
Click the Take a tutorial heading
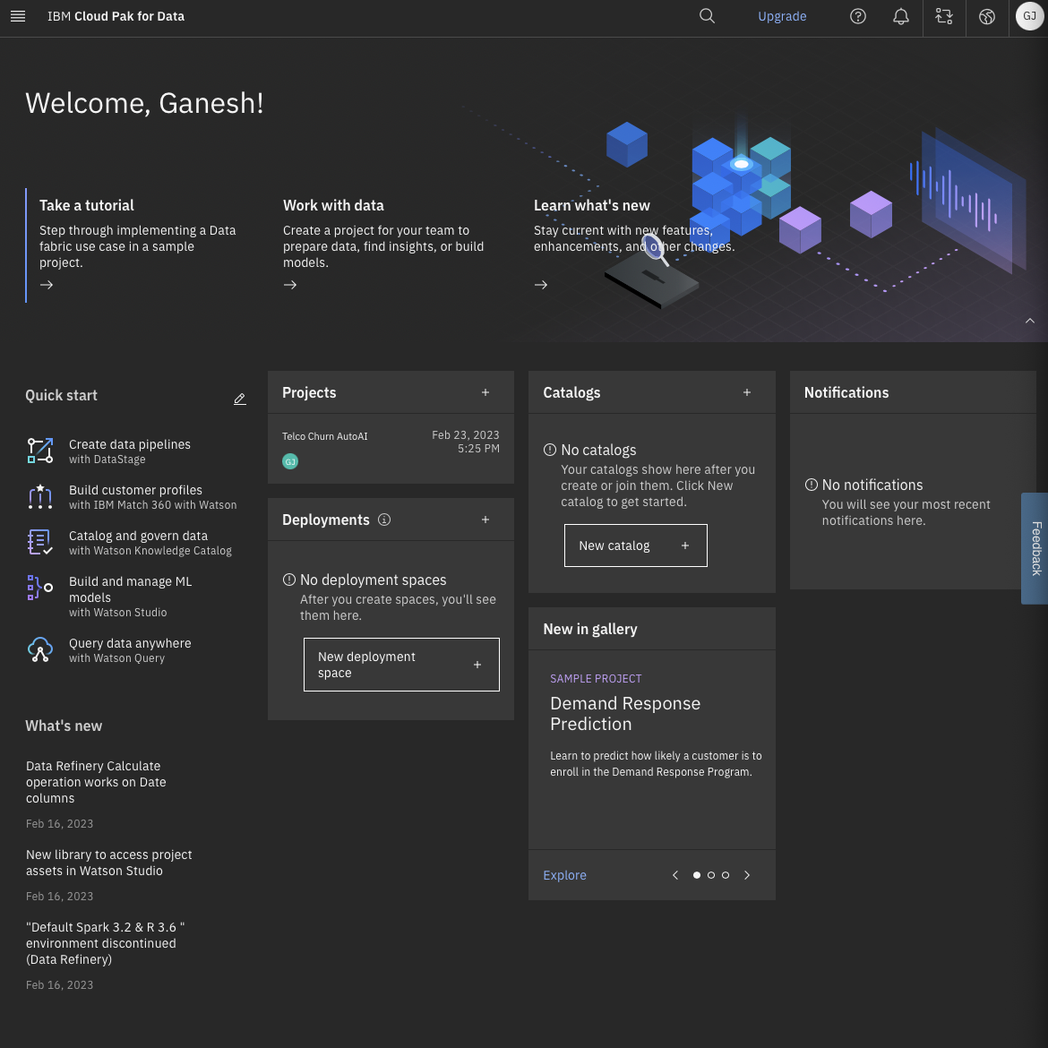pos(87,205)
